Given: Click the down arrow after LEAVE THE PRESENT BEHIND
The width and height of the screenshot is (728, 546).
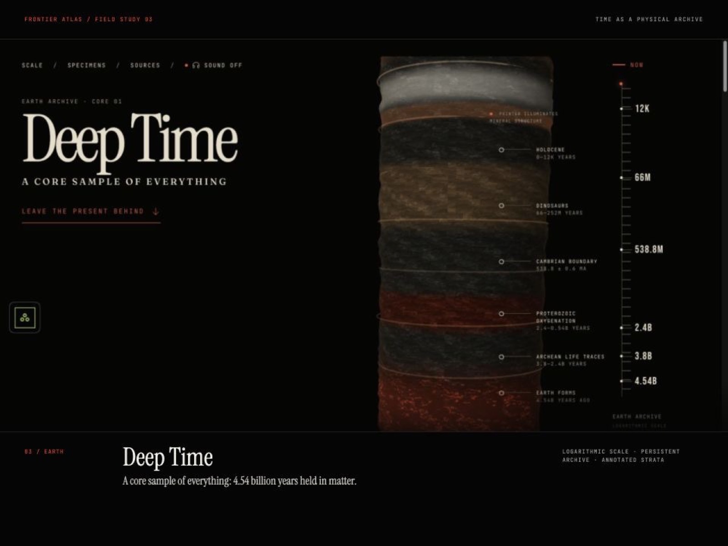Looking at the screenshot, I should coord(156,212).
